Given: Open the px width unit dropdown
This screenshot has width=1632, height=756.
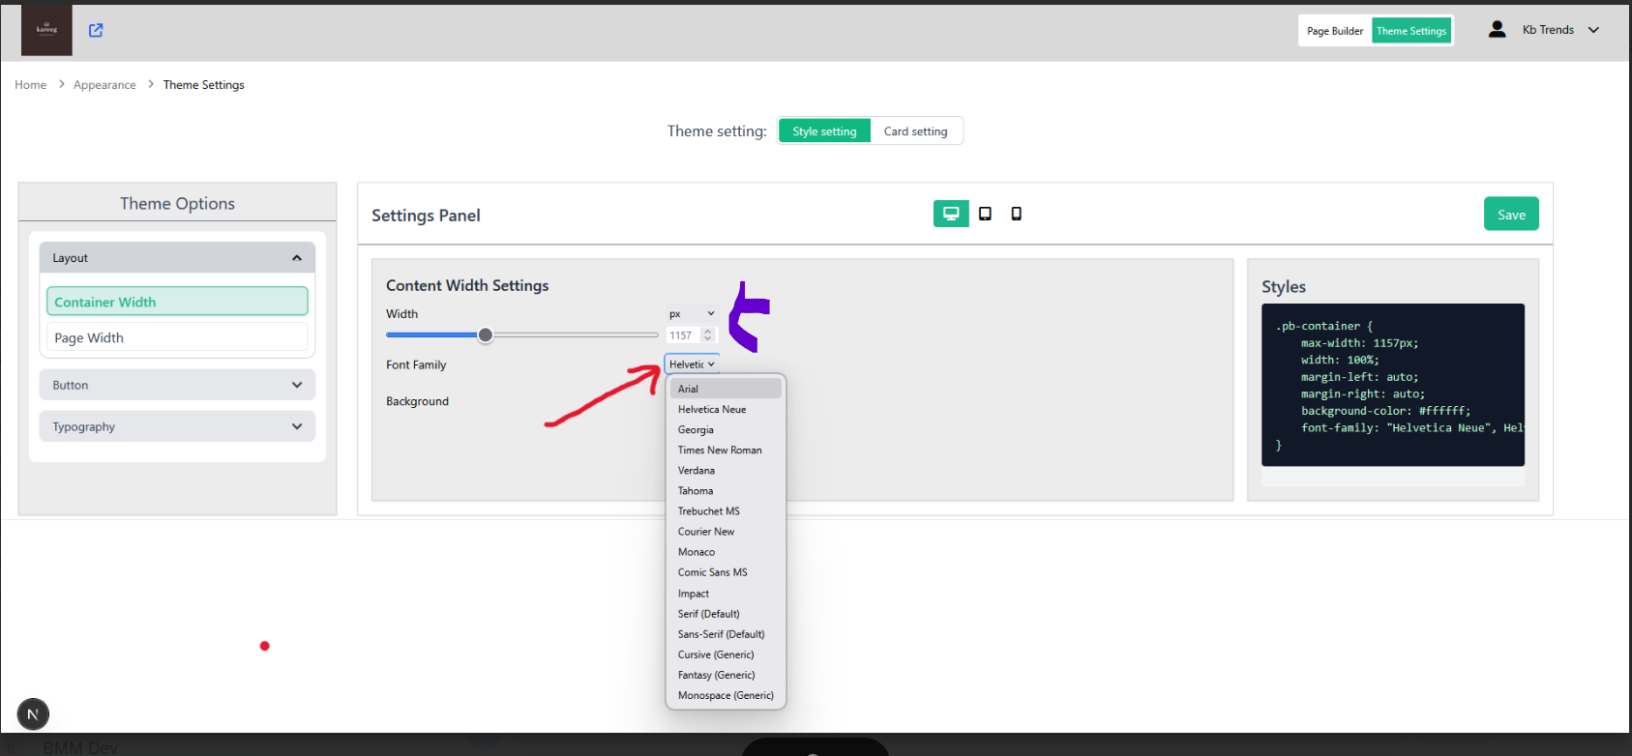Looking at the screenshot, I should pyautogui.click(x=692, y=313).
